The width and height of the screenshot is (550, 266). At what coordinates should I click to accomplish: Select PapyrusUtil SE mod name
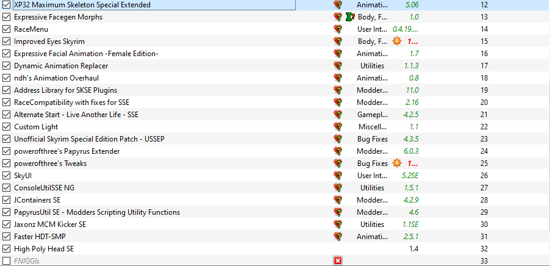click(97, 212)
